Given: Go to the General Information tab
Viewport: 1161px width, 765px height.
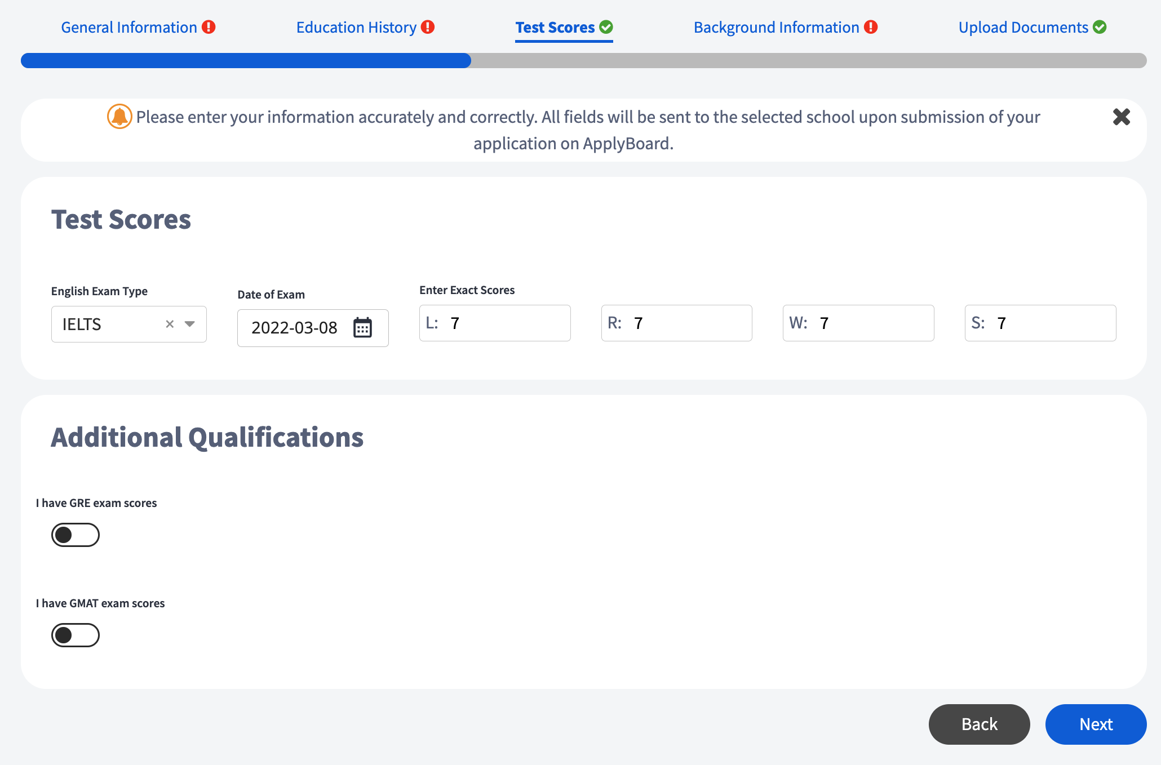Looking at the screenshot, I should click(x=129, y=27).
